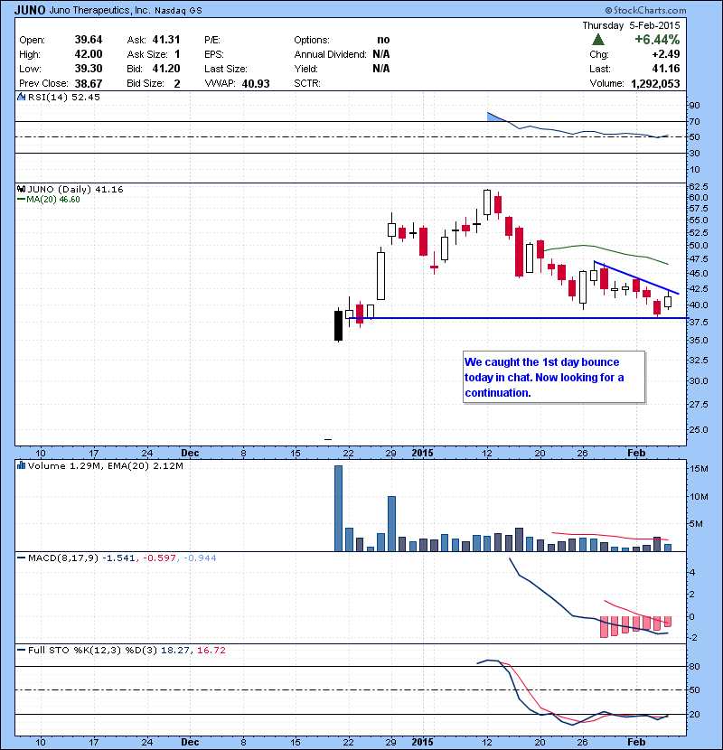723x750 pixels.
Task: Click the 2015 label on price chart axis
Action: click(423, 453)
